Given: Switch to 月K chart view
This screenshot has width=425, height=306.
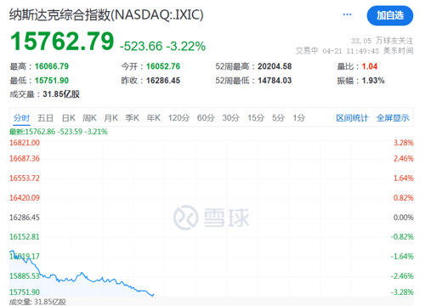Looking at the screenshot, I should 110,118.
